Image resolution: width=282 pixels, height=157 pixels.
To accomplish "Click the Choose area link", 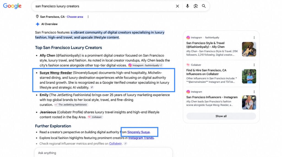I will [75, 17].
